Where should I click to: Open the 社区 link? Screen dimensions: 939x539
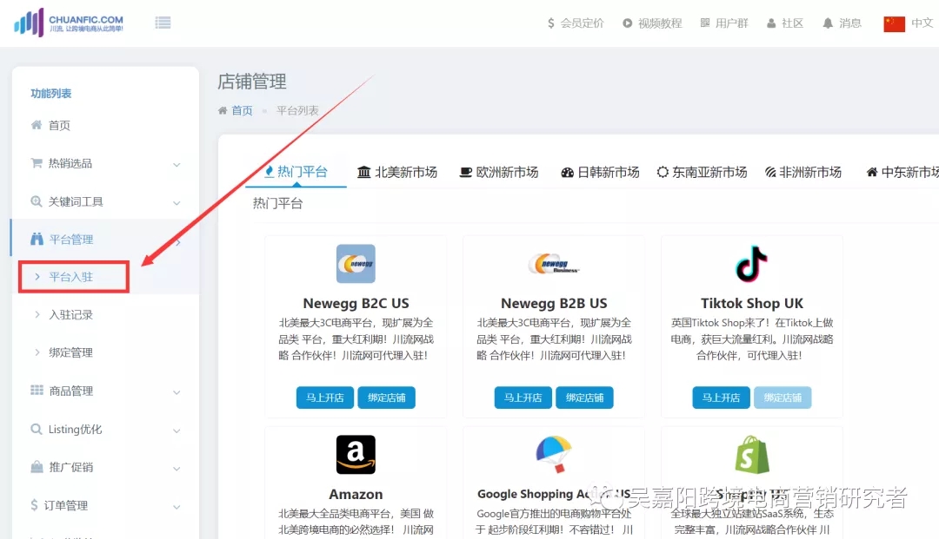tap(792, 23)
